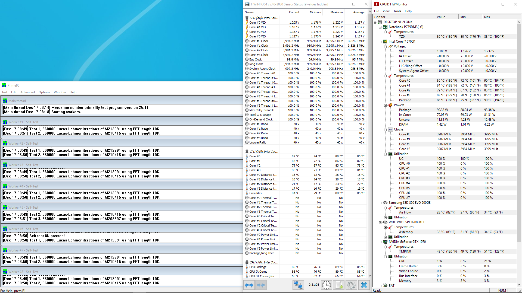Screen dimensions: 522x293
Task: Click the Powers flame icon in HWMonitor
Action: pyautogui.click(x=390, y=105)
